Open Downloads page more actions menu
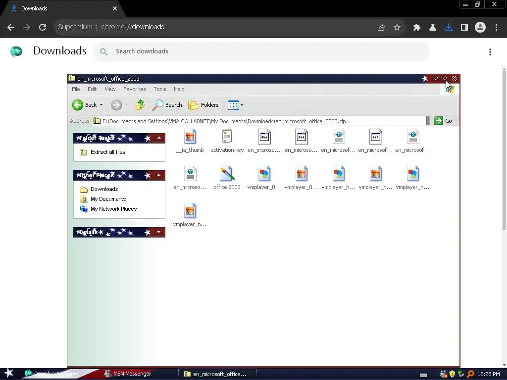The width and height of the screenshot is (507, 380). tap(490, 52)
